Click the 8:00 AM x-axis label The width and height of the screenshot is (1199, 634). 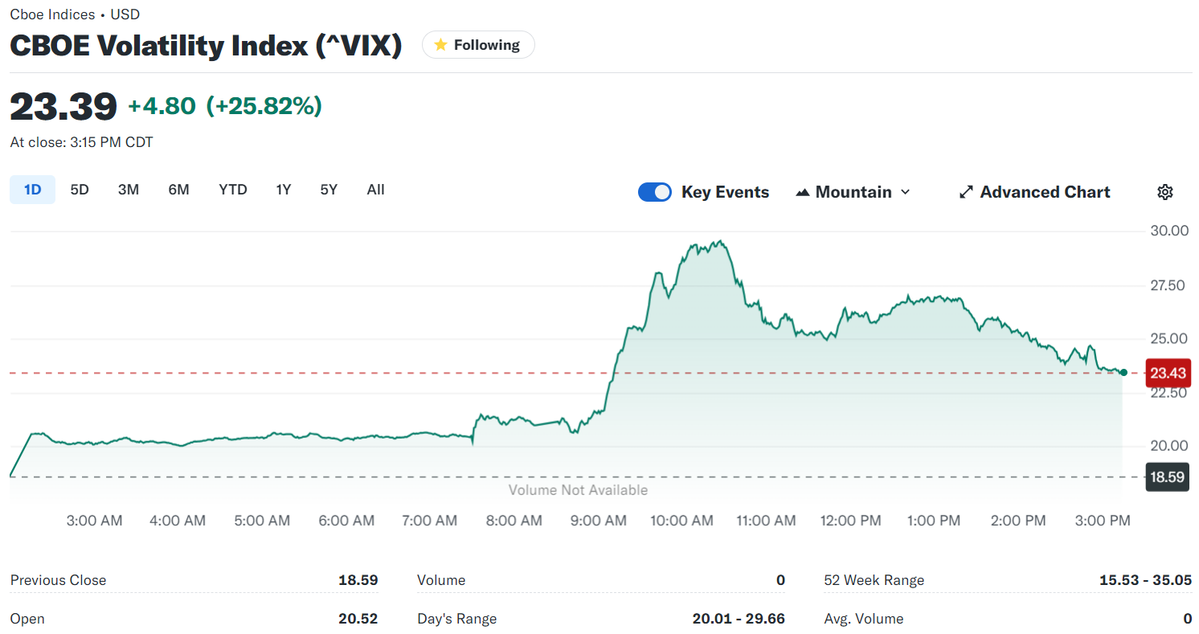click(514, 521)
